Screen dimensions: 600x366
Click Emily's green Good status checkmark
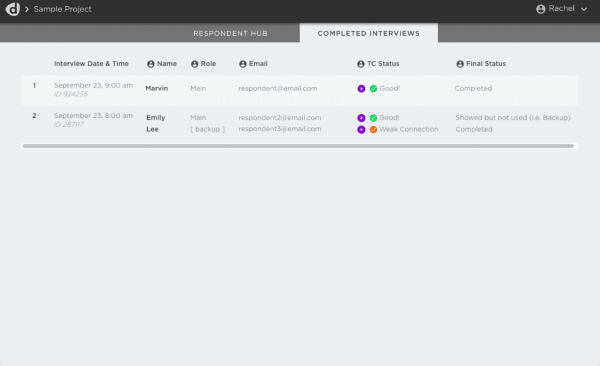click(373, 118)
